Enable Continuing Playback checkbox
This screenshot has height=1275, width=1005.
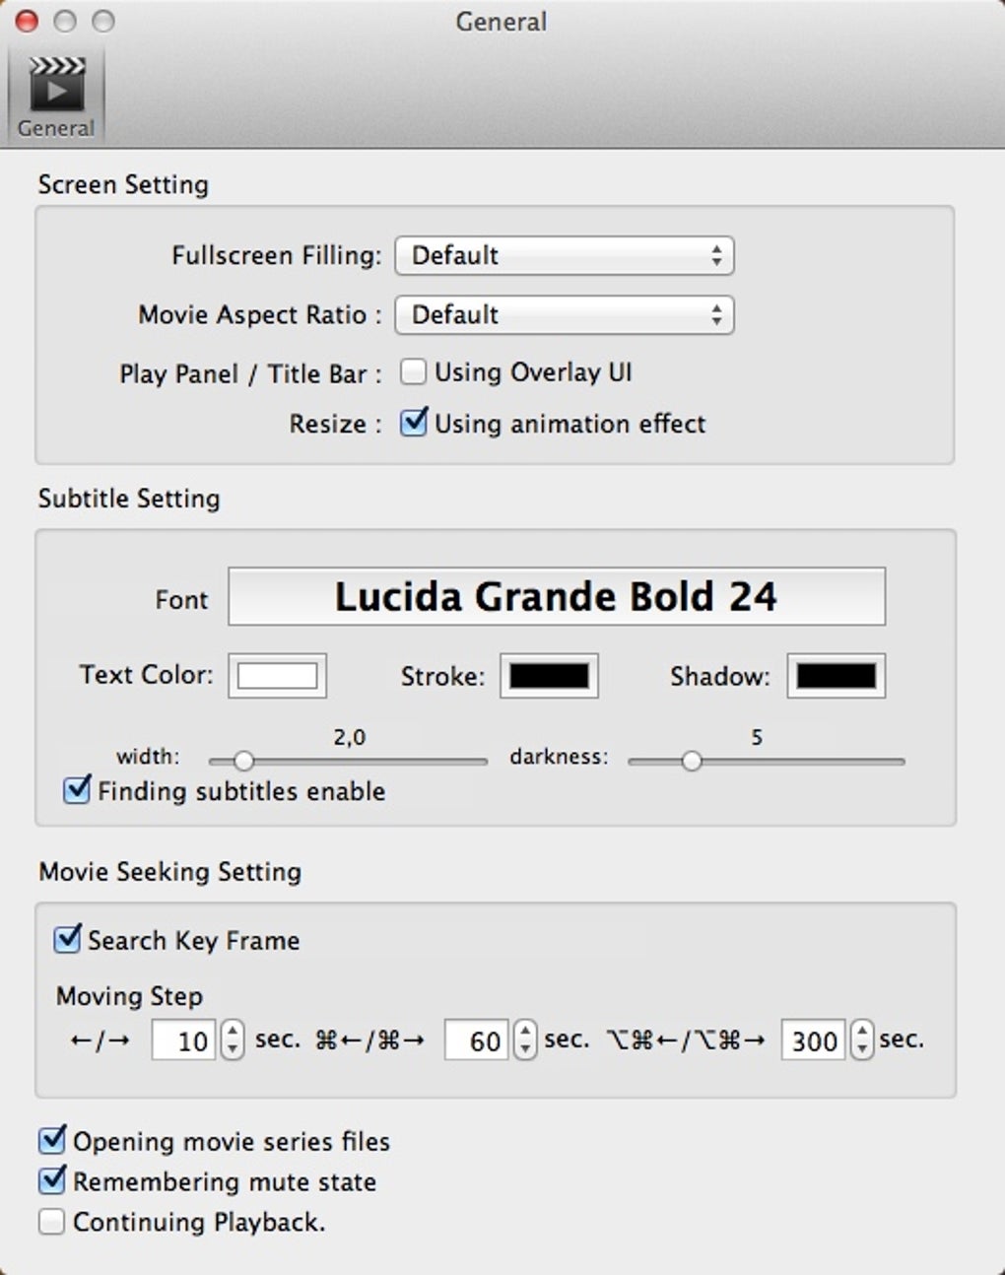(x=52, y=1222)
